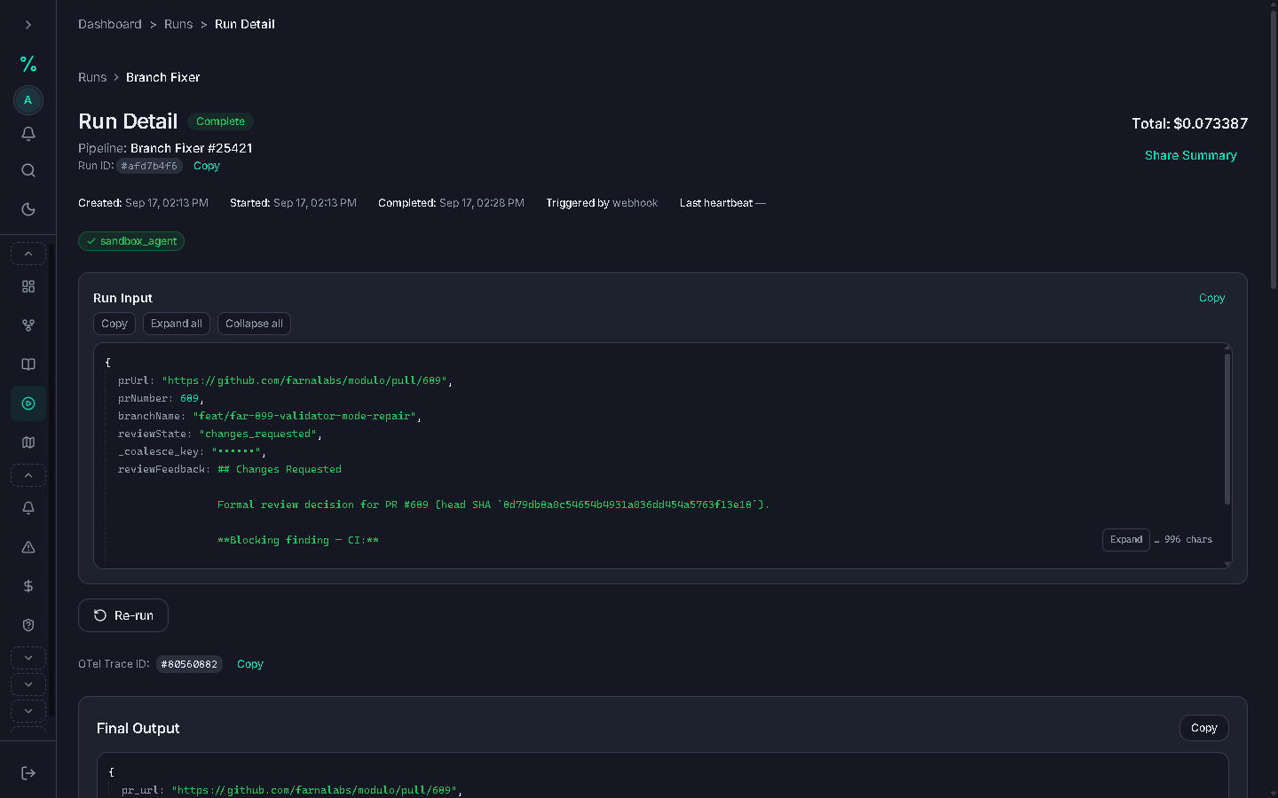
Task: Copy the Final Output
Action: point(1204,728)
